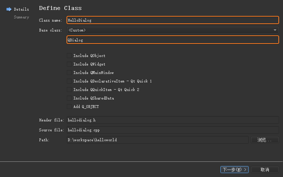The image size is (283, 177).
Task: Click the Path field D:\workspace\helloworld
Action: 157,140
